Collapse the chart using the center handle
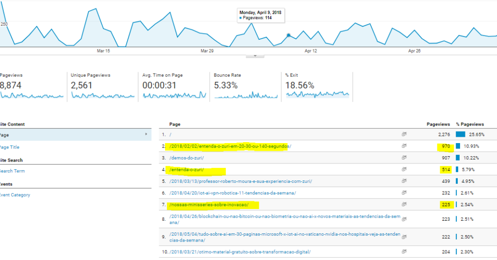Viewport: 497px width, 260px height. 255,55
